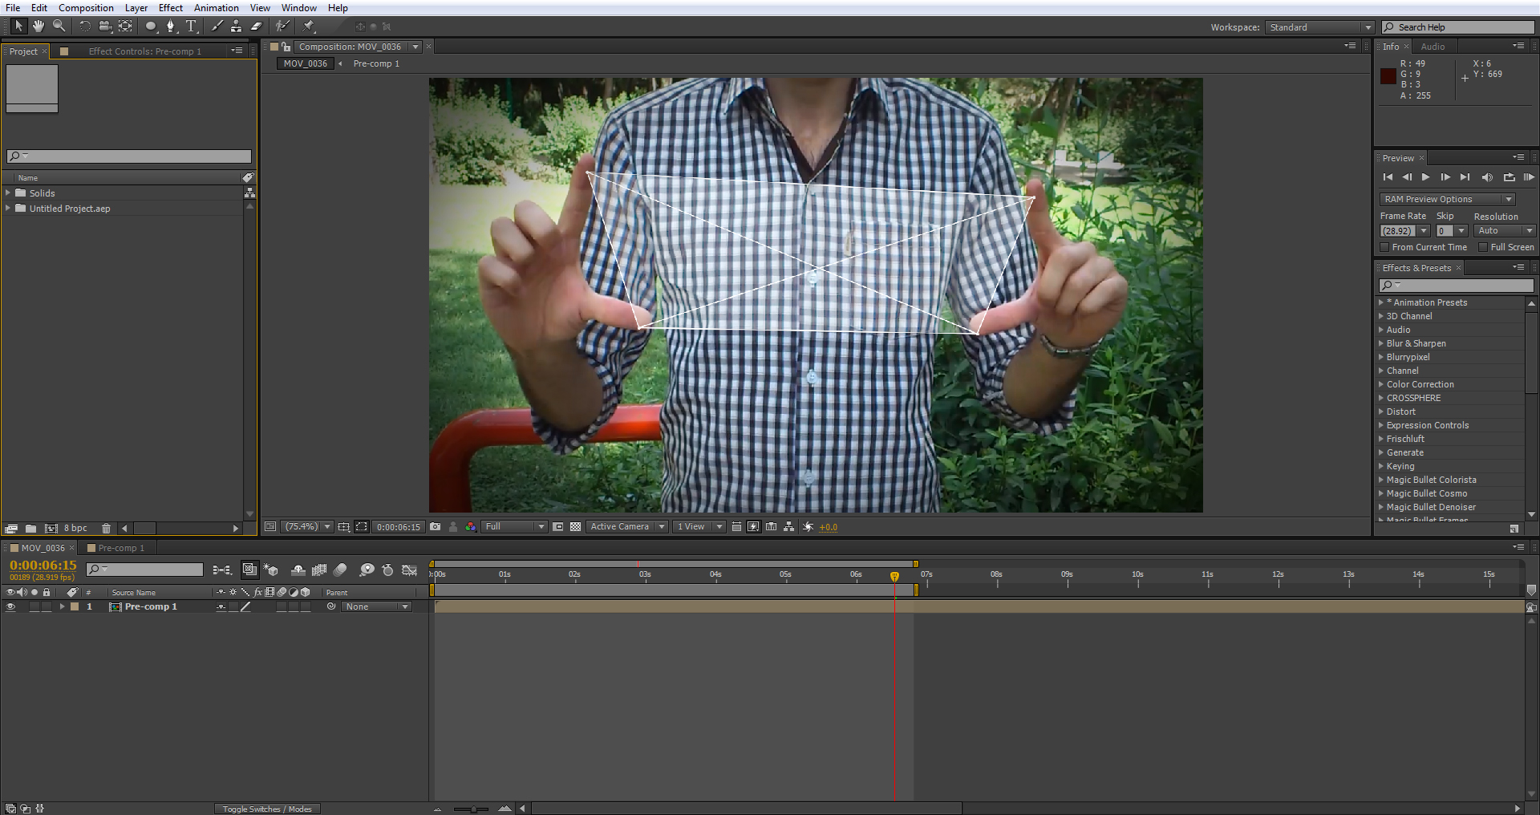Click the graph editor icon

click(x=409, y=570)
